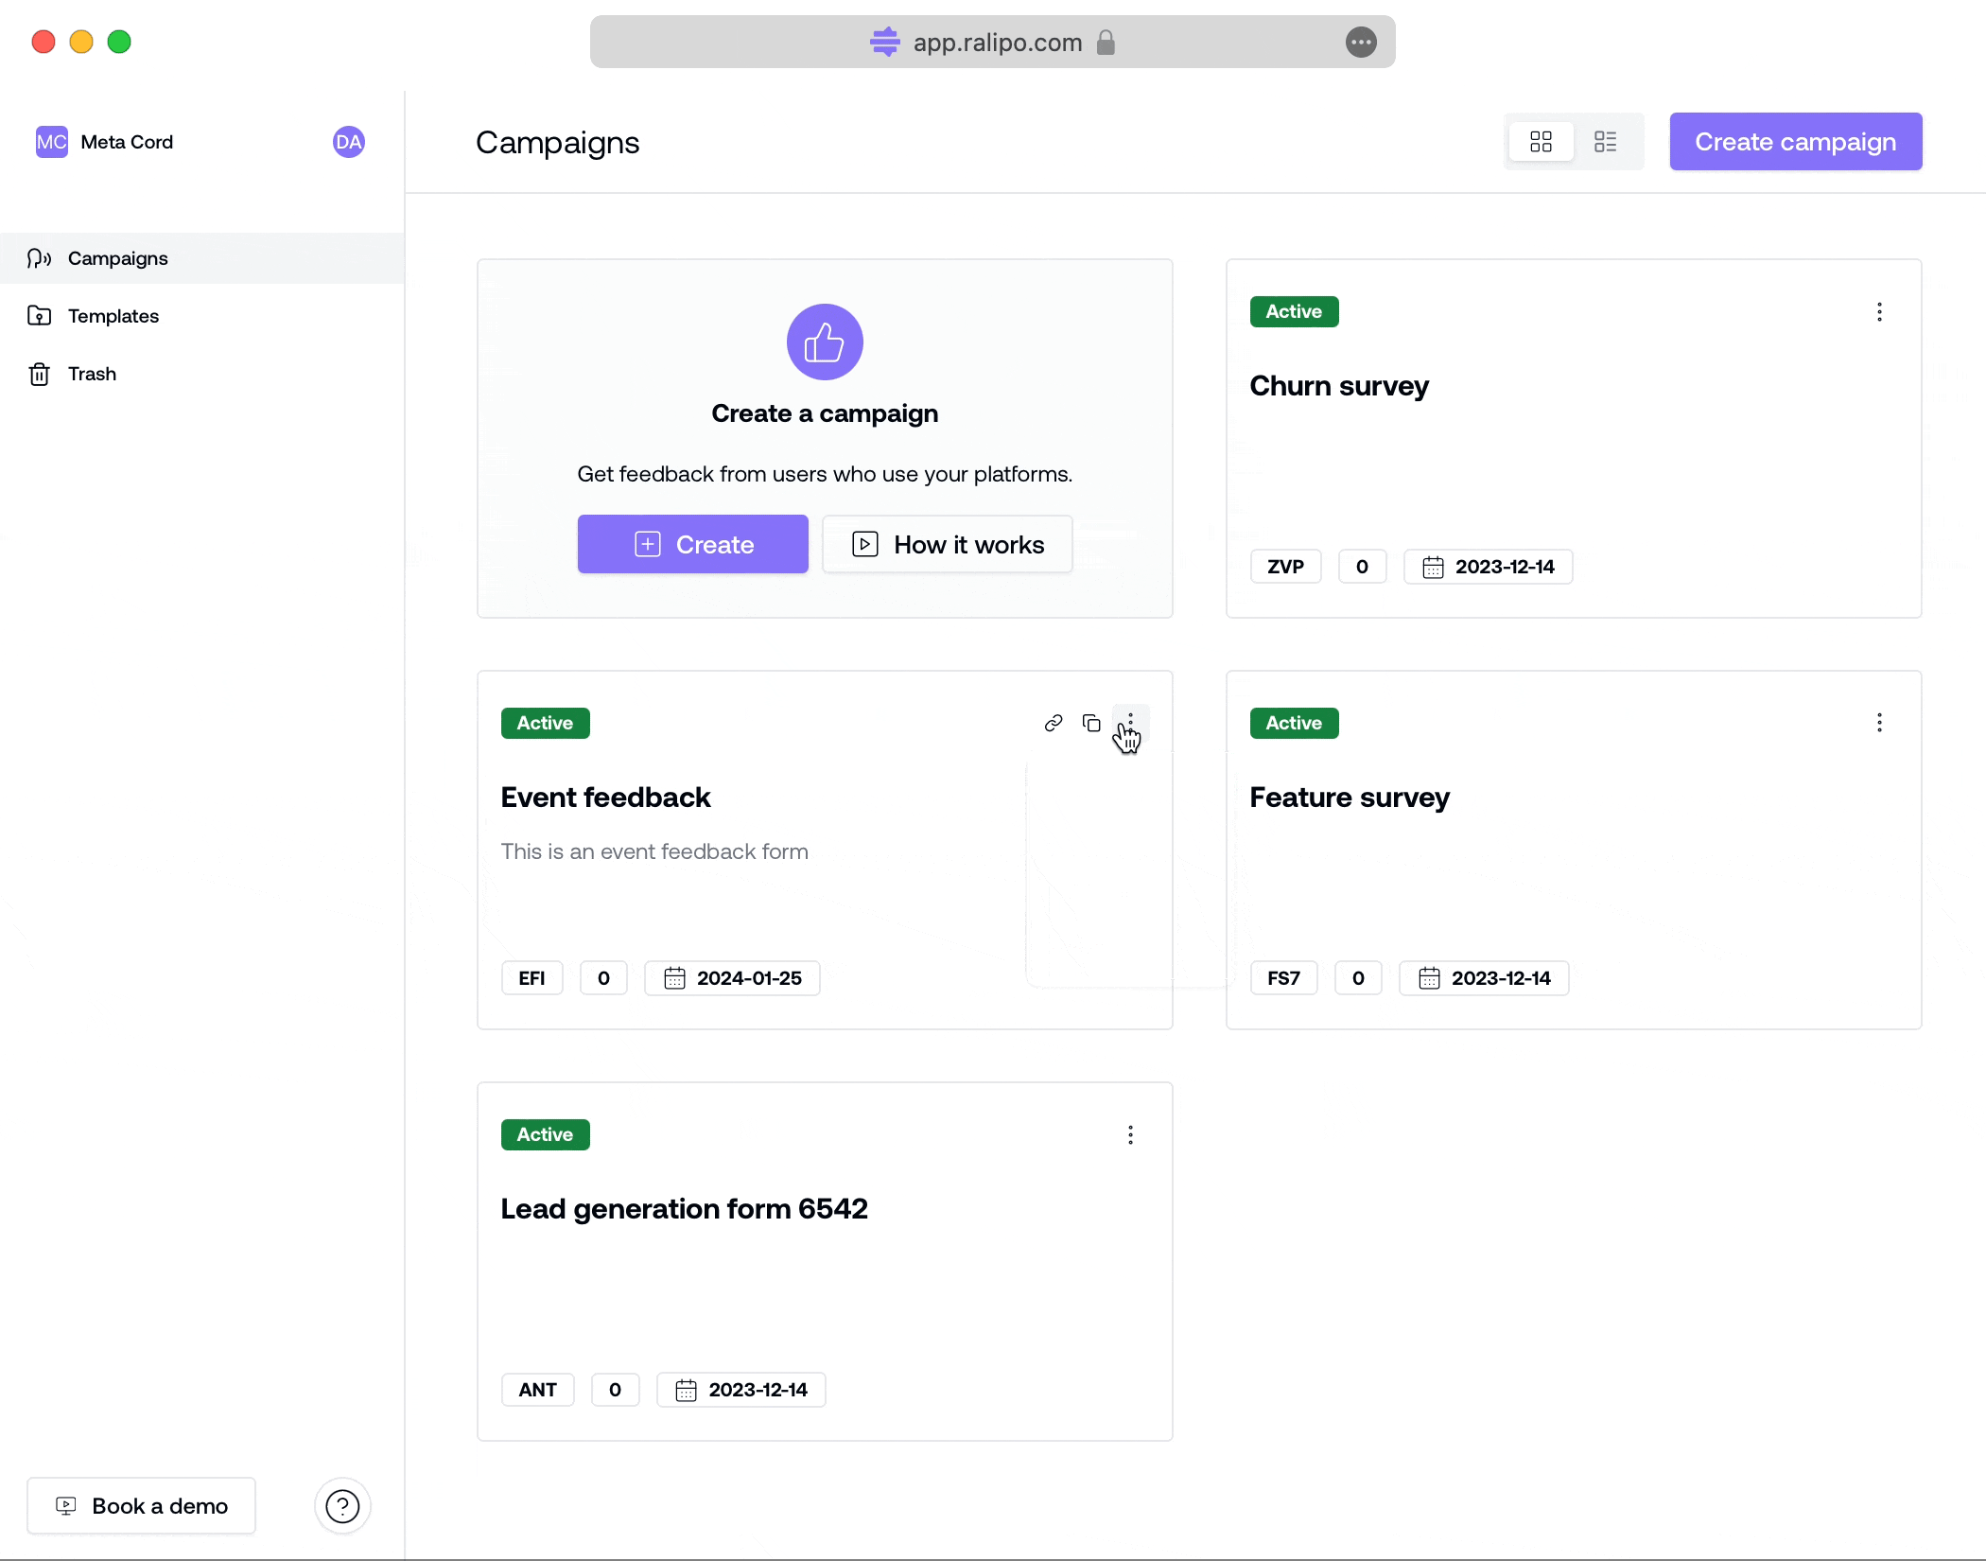This screenshot has height=1561, width=1986.
Task: Open Trash in sidebar
Action: (92, 374)
